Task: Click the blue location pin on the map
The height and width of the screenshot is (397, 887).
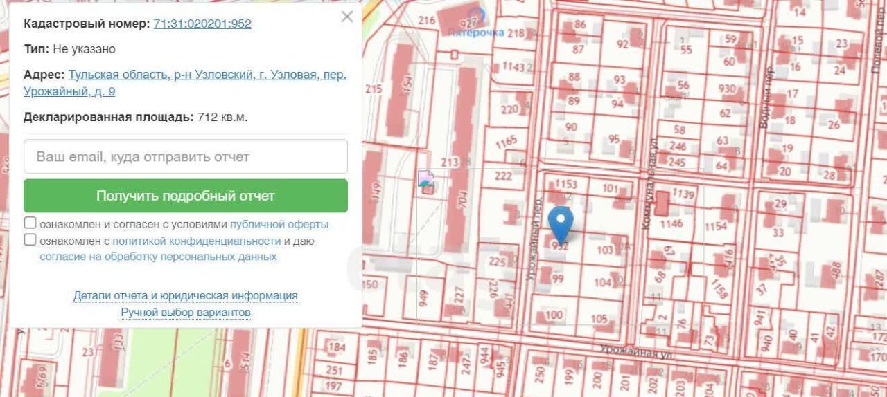Action: coord(561,222)
